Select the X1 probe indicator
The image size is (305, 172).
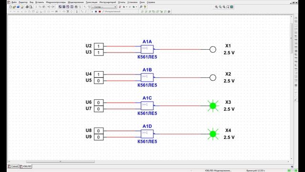click(213, 49)
